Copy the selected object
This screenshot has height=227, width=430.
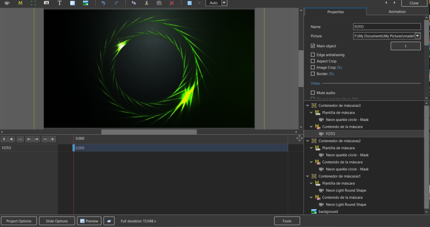click(x=134, y=3)
